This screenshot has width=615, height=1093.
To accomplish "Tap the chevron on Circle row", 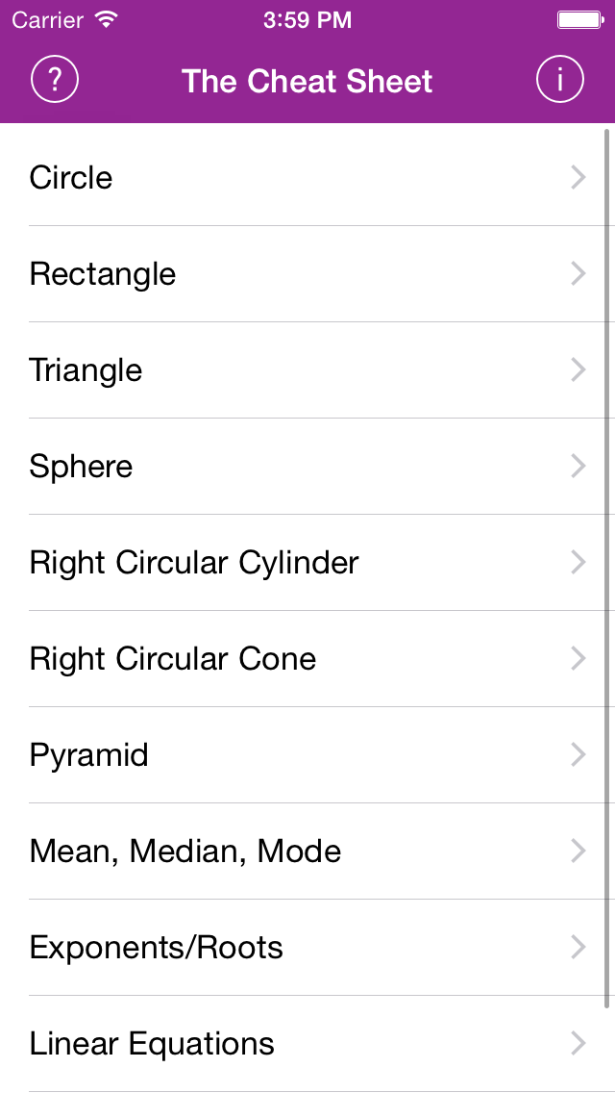I will [578, 178].
